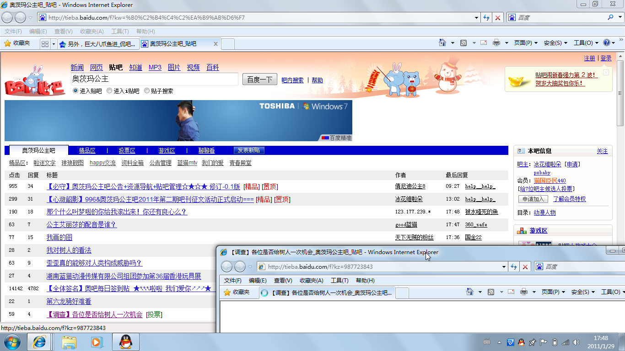Viewport: 625px width, 351px height.
Task: Open 收藏夹(A) menu in popup window
Action: (x=312, y=281)
